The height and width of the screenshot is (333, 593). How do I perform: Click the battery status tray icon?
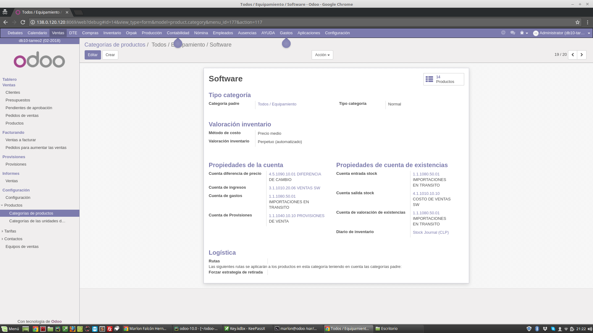(572, 329)
